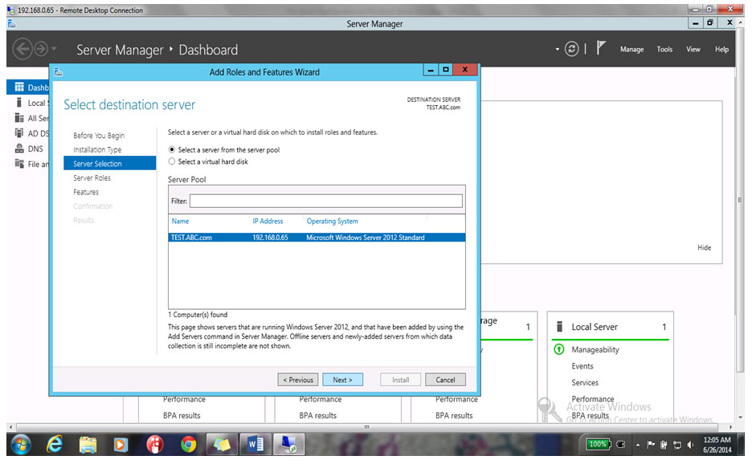Click the remote session vertical scrollbar
Image resolution: width=752 pixels, height=464 pixels.
point(740,200)
